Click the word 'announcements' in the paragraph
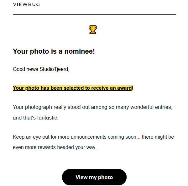The height and width of the screenshot is (186, 188). [x=89, y=137]
